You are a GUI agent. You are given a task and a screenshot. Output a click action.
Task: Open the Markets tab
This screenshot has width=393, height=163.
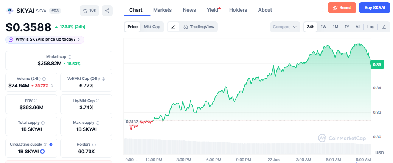click(x=162, y=10)
